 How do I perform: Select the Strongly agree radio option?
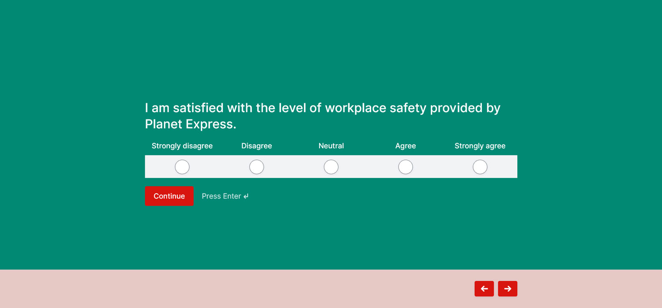[x=480, y=167]
